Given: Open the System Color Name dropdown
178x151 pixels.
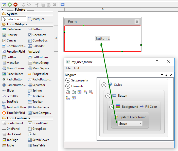Looking at the screenshot, I should [x=130, y=123].
